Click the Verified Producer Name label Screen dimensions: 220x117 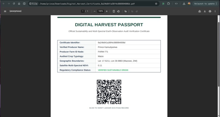(72, 47)
